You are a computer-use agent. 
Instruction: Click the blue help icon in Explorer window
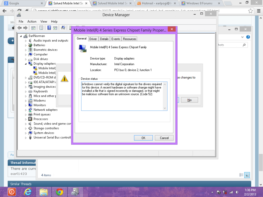click(x=248, y=37)
